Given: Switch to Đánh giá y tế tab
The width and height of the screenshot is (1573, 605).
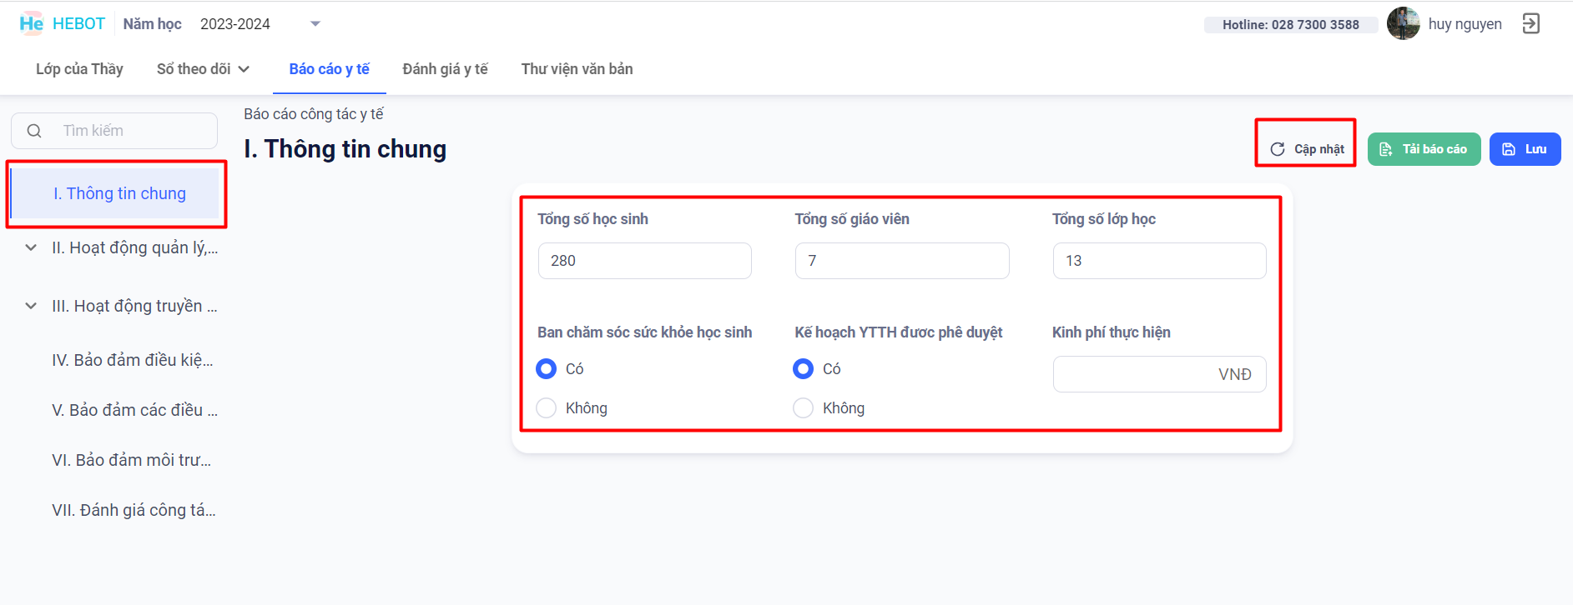Looking at the screenshot, I should point(445,69).
